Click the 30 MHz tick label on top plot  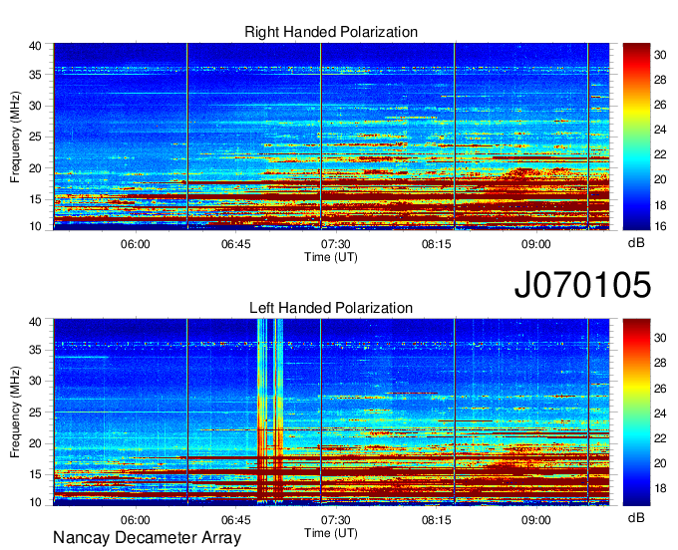(x=35, y=106)
